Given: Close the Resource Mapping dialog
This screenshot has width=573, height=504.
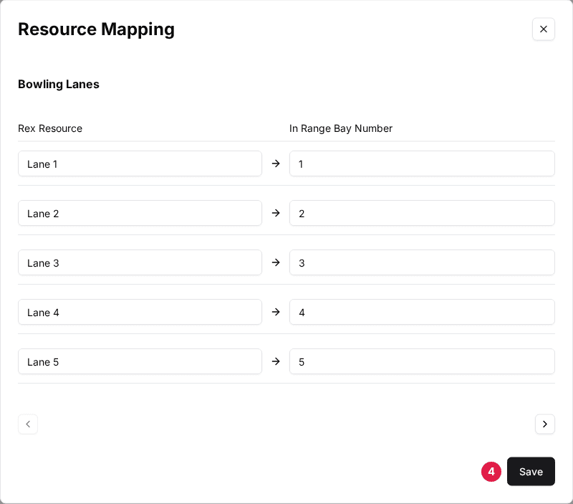Looking at the screenshot, I should pos(544,29).
